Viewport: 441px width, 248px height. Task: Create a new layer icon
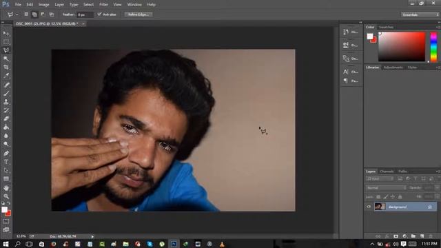(x=422, y=236)
